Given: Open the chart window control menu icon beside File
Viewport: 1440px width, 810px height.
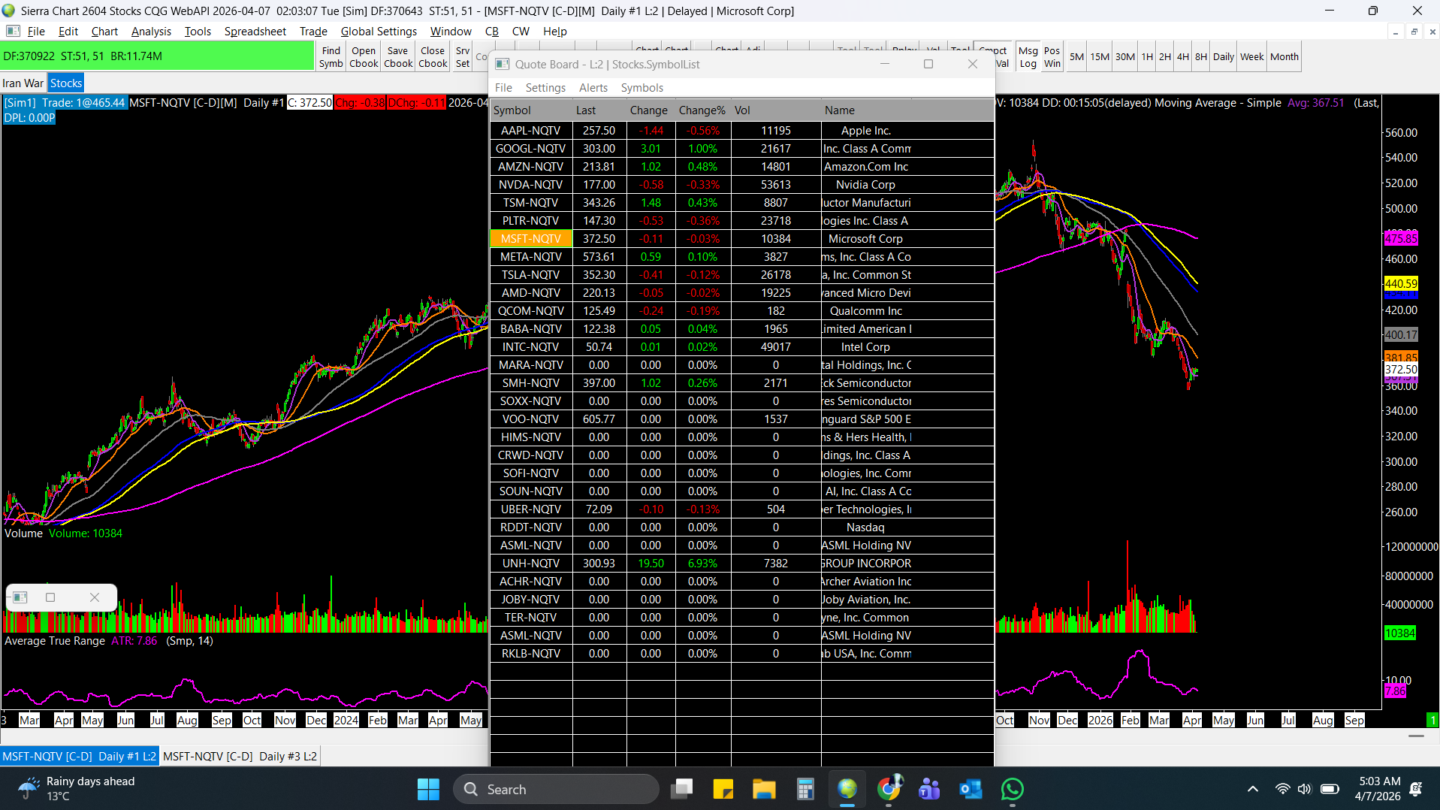Looking at the screenshot, I should click(x=13, y=31).
